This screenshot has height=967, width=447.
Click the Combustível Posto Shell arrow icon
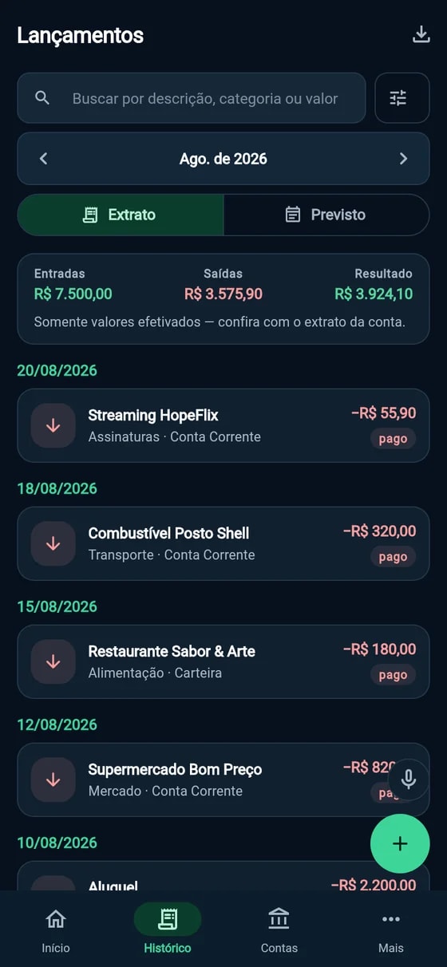point(53,543)
